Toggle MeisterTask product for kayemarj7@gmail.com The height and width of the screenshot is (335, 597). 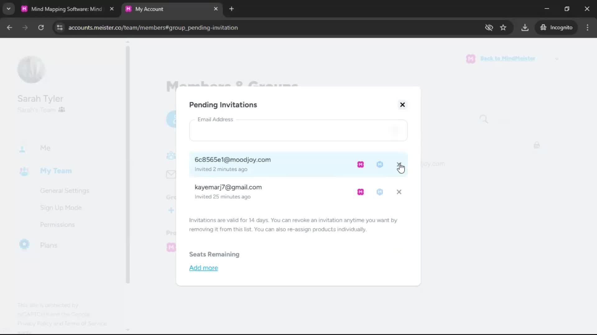pyautogui.click(x=380, y=192)
